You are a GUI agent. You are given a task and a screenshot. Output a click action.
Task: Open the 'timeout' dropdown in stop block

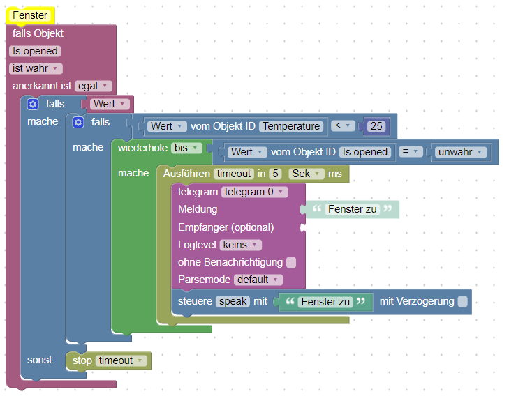(x=121, y=360)
